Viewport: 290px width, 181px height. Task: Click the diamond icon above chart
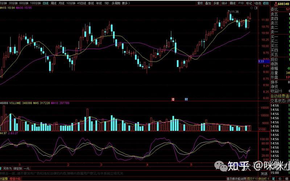(251, 8)
